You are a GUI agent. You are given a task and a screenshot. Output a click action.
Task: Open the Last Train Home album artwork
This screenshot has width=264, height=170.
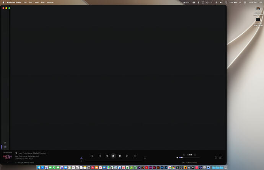pyautogui.click(x=8, y=157)
